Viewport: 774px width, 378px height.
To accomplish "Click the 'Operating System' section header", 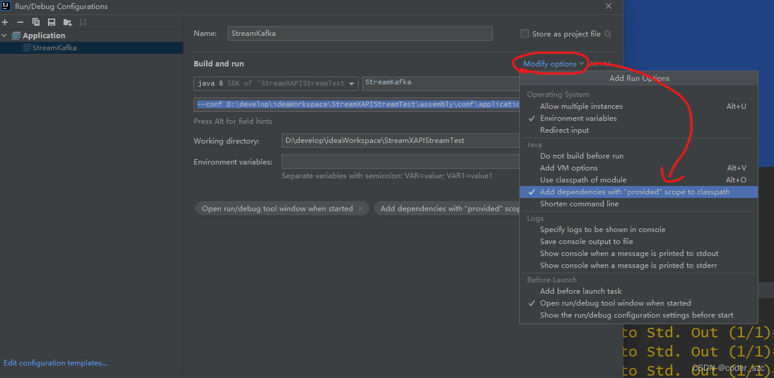I will (558, 94).
